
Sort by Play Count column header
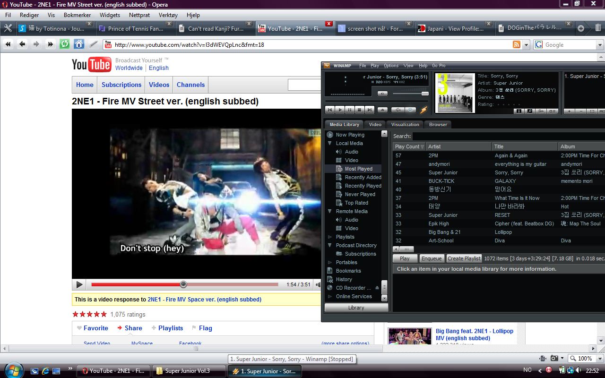click(409, 146)
